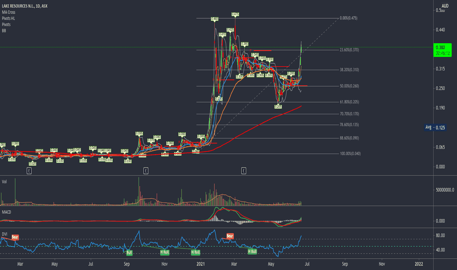Click the Fibonacci 0.00%(0.475) level label

click(x=349, y=18)
